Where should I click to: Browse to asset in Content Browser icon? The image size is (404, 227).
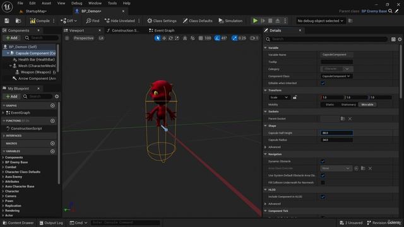click(x=18, y=21)
